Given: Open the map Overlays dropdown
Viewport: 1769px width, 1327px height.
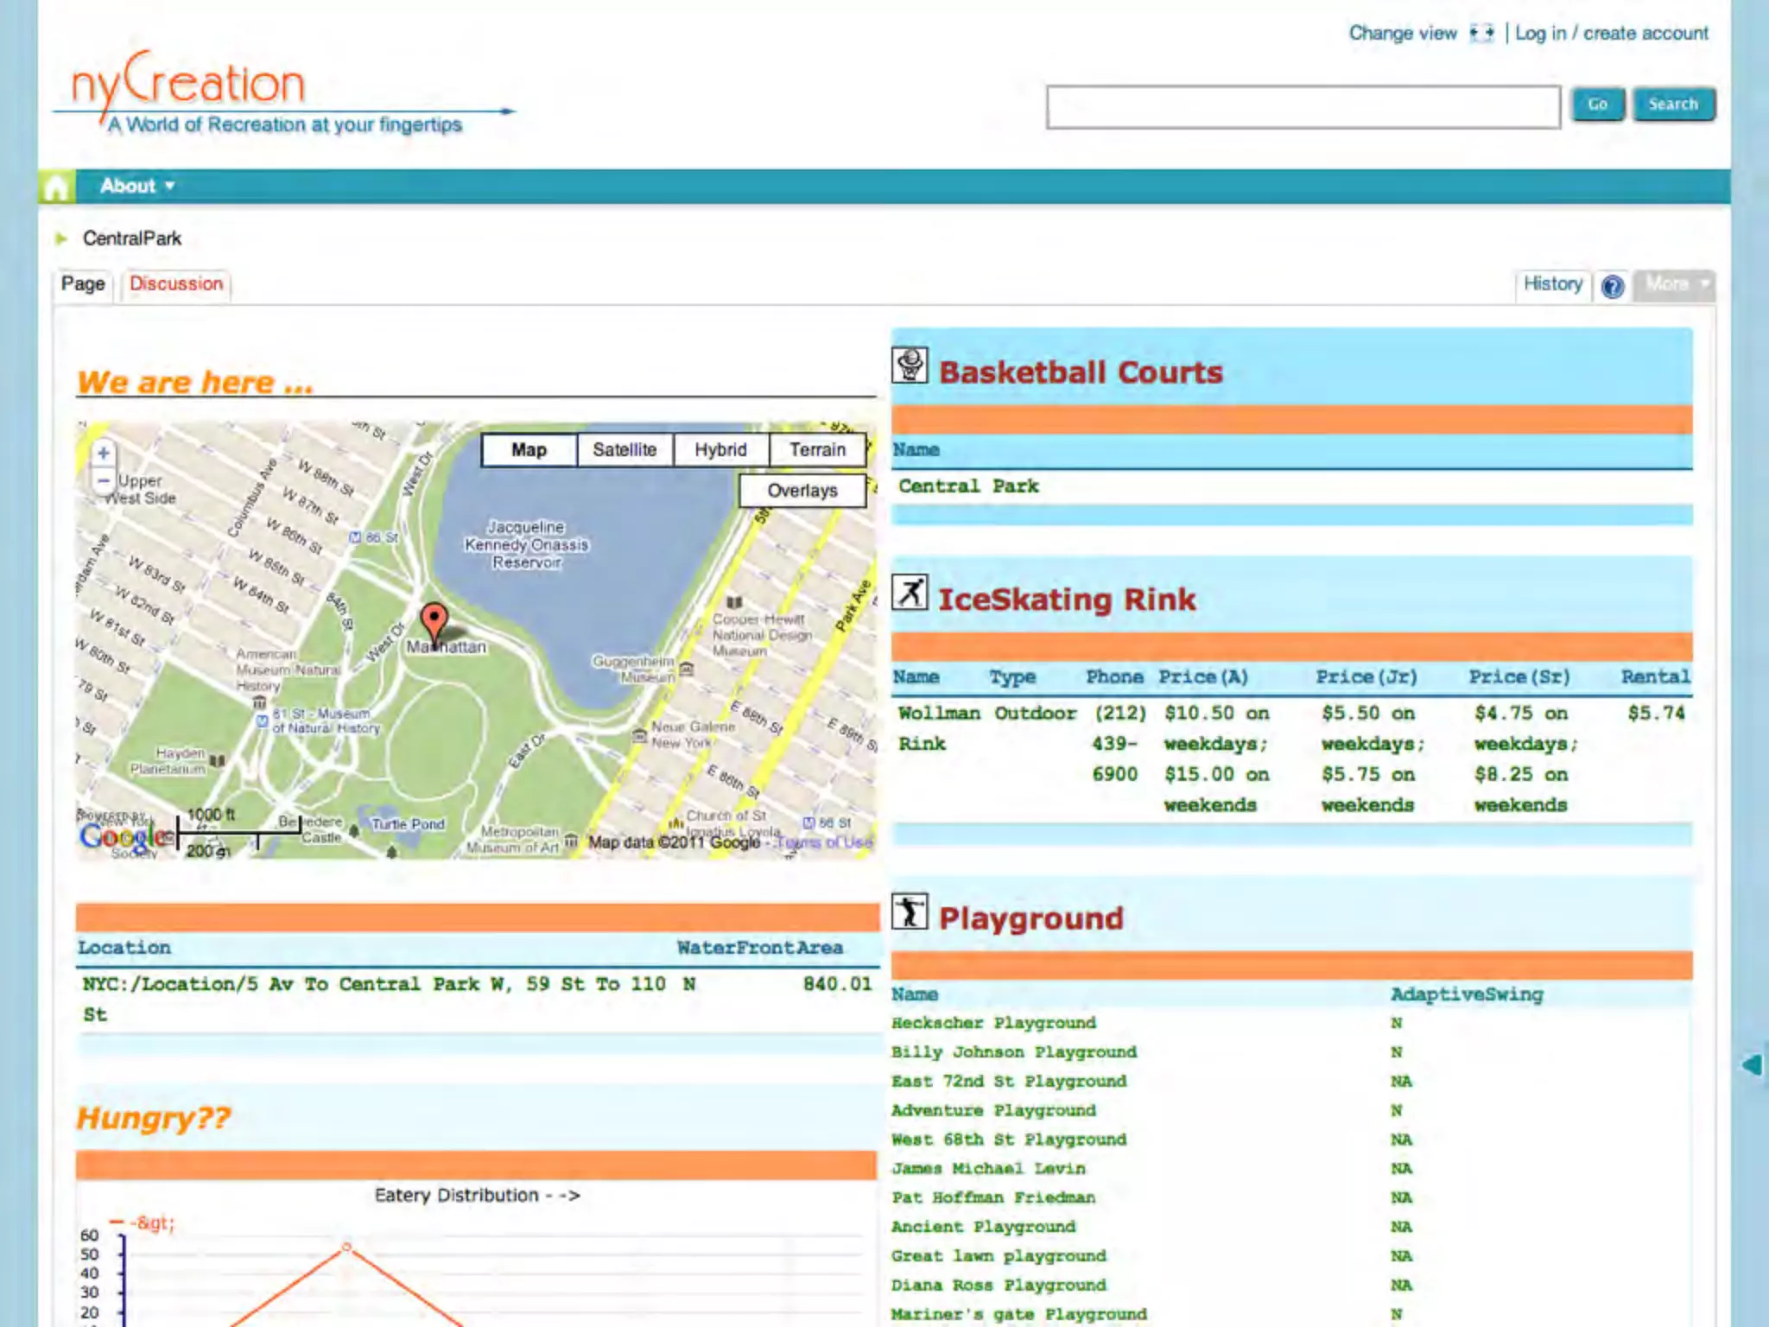Looking at the screenshot, I should coord(802,490).
